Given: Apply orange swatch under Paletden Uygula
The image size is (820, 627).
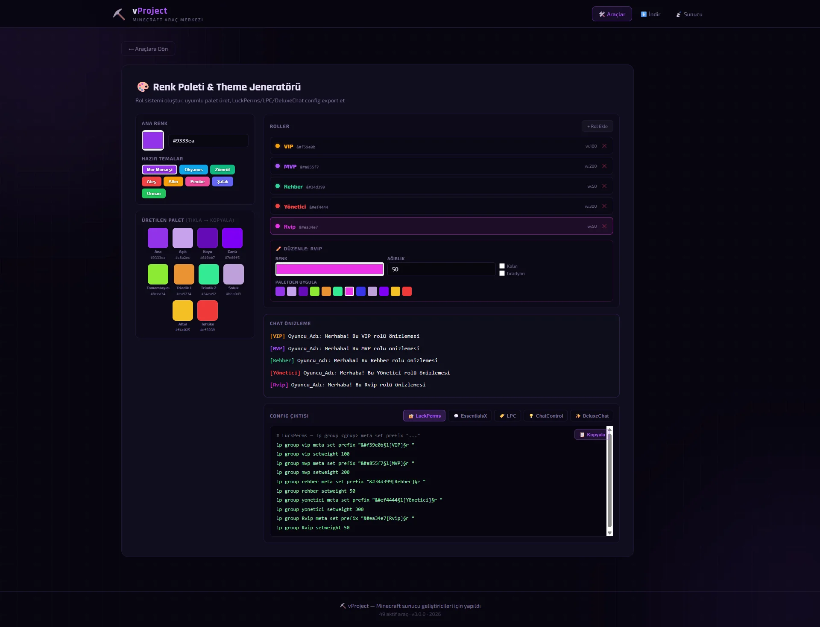Looking at the screenshot, I should [326, 291].
